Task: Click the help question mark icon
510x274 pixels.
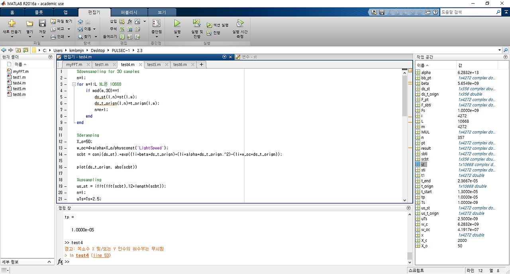Action: point(435,12)
